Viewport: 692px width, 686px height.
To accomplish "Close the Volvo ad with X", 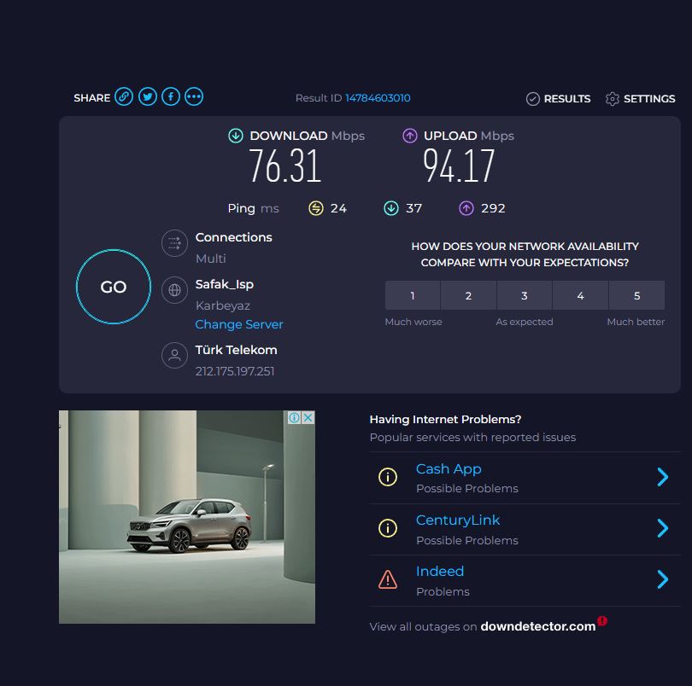I will (x=308, y=417).
